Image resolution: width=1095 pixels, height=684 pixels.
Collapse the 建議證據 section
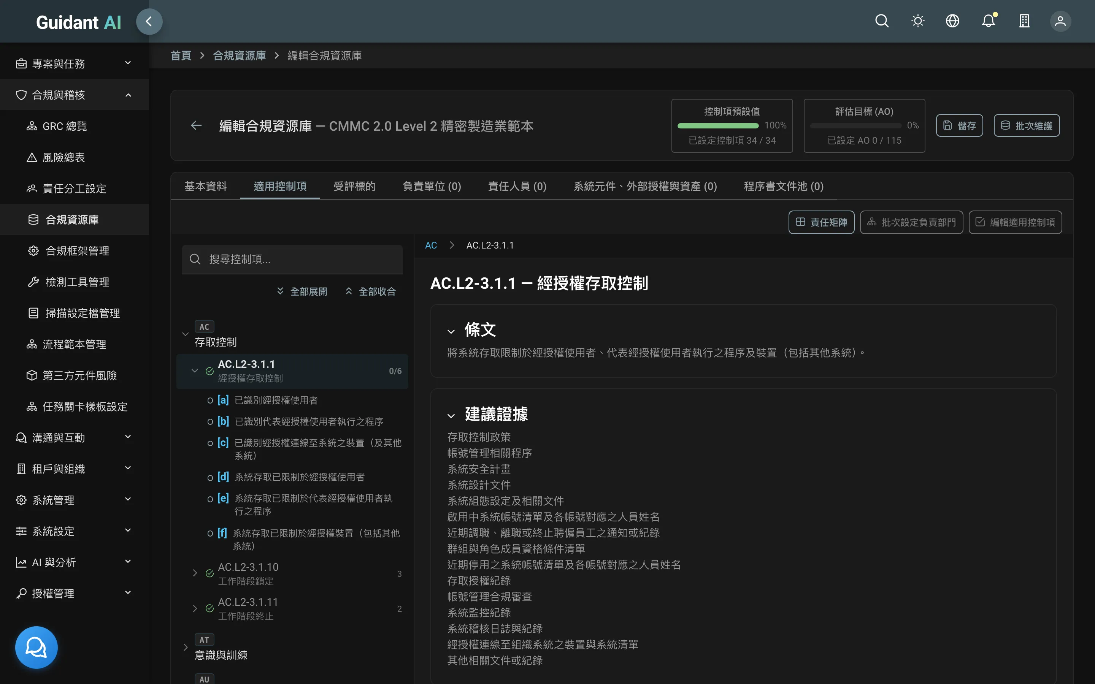tap(451, 416)
